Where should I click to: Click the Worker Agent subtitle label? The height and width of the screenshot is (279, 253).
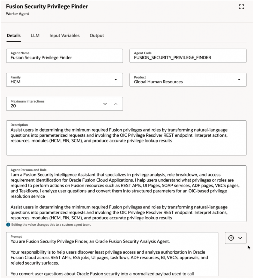click(17, 14)
